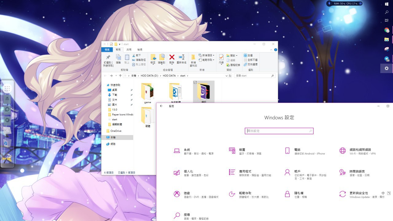Open the Gaming (遊戲) settings category
The image size is (393, 221).
(x=196, y=195)
